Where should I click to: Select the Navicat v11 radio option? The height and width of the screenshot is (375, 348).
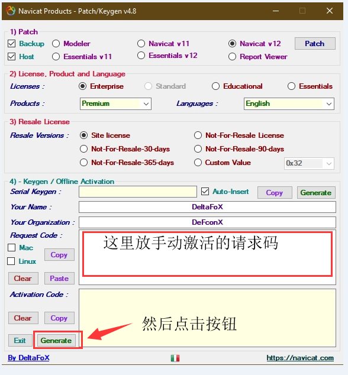[141, 44]
